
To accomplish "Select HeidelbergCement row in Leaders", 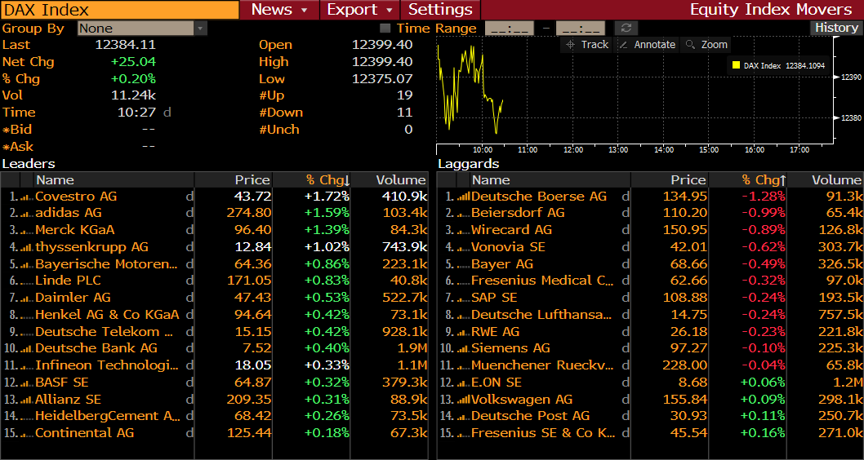I will click(x=214, y=417).
